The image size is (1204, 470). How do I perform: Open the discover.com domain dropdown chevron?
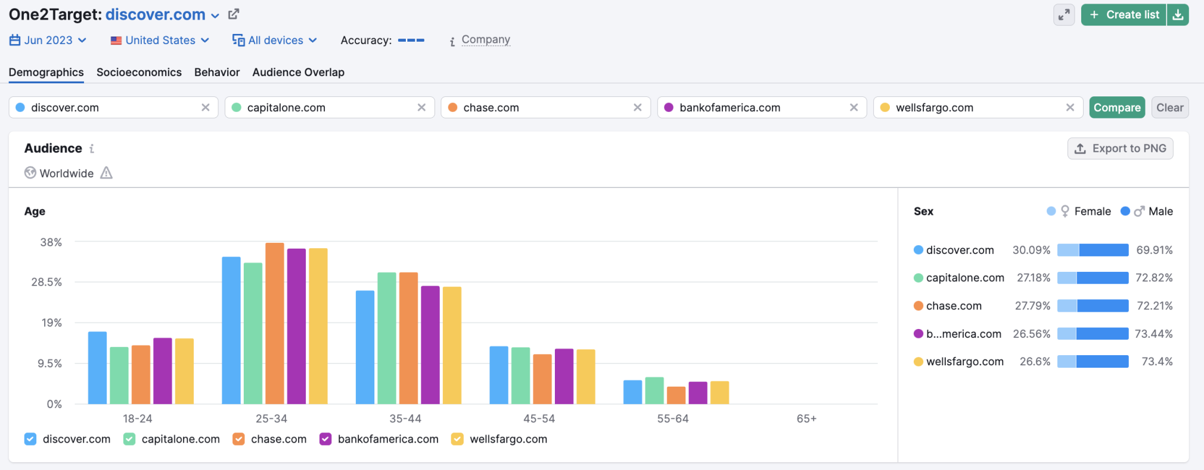pos(215,15)
